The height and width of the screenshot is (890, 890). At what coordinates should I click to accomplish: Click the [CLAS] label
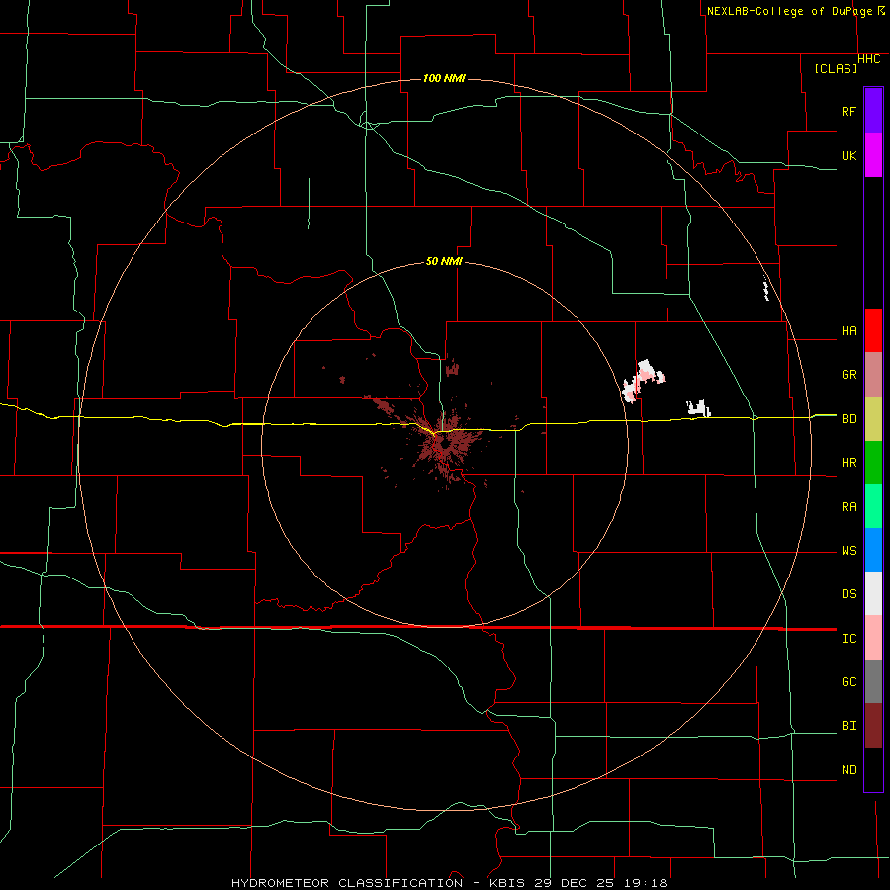click(x=836, y=68)
